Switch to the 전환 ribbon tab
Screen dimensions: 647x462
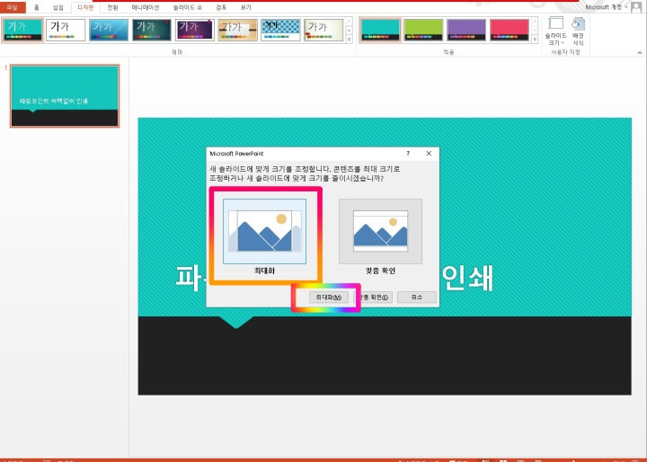click(x=112, y=7)
